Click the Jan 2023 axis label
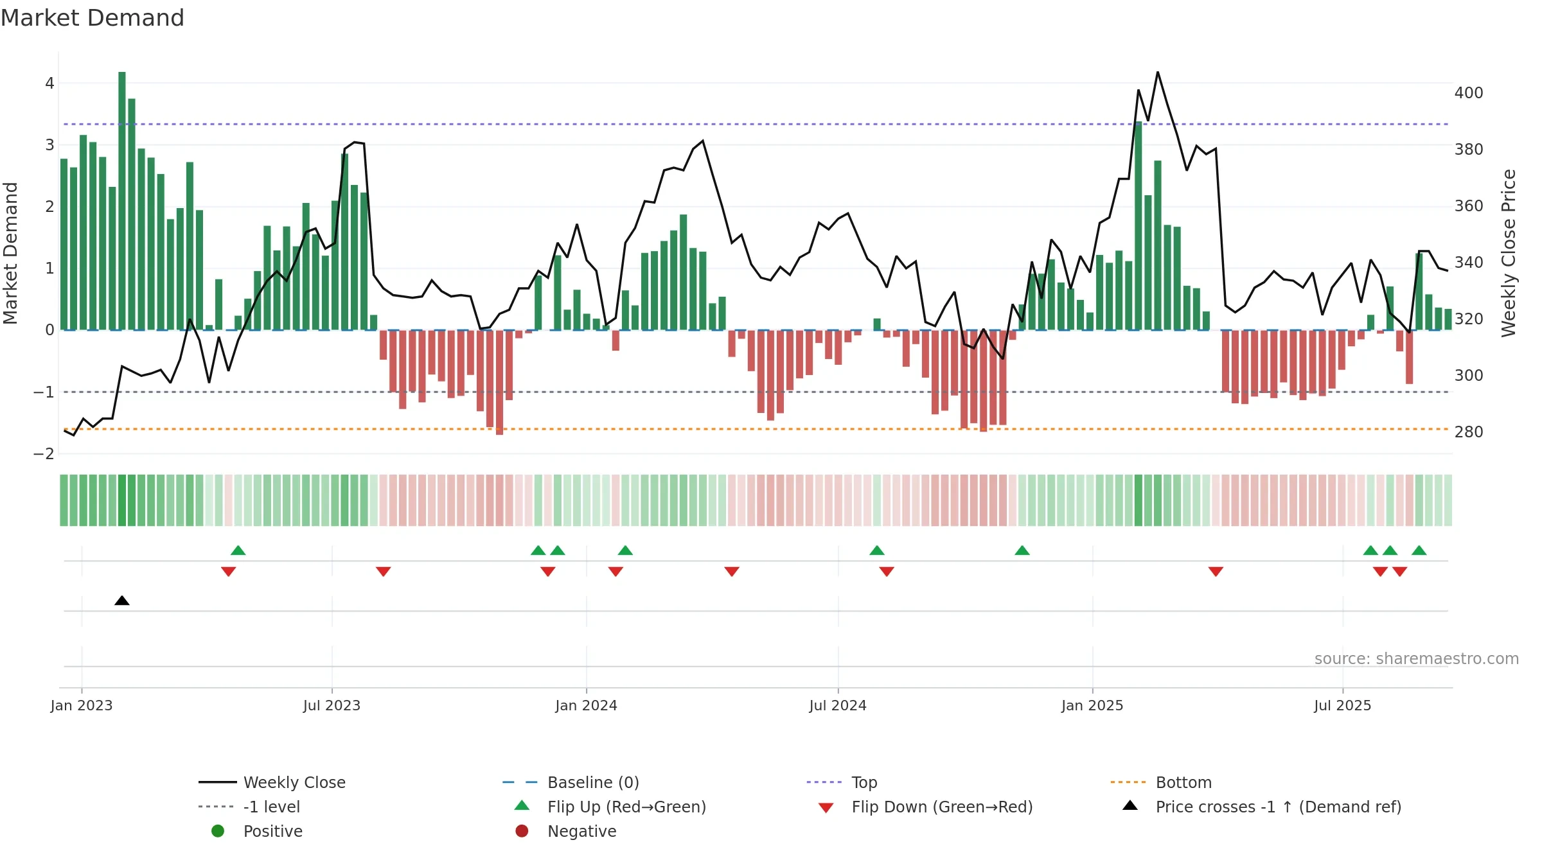This screenshot has width=1542, height=867. (82, 706)
